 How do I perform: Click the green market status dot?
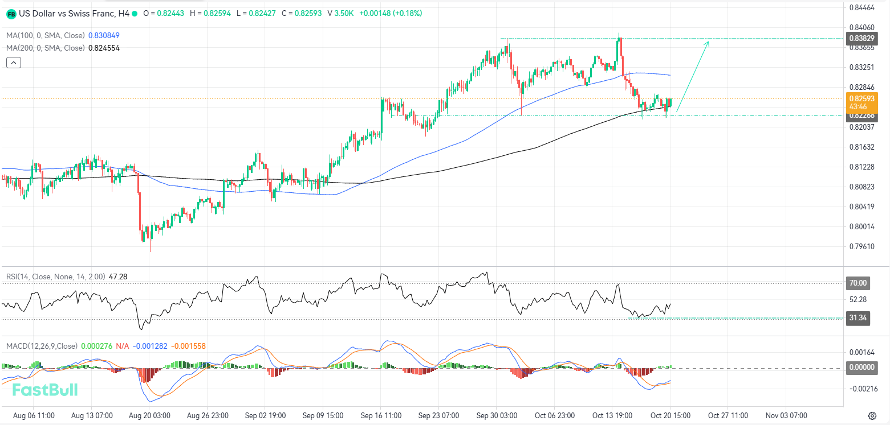pyautogui.click(x=135, y=13)
